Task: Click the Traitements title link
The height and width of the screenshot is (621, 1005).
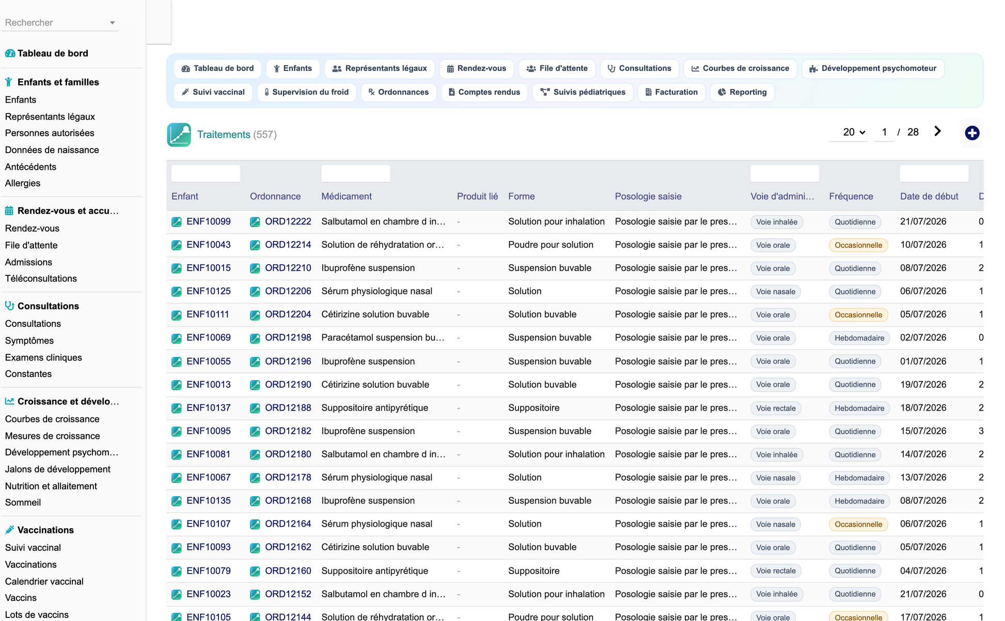Action: (x=224, y=135)
